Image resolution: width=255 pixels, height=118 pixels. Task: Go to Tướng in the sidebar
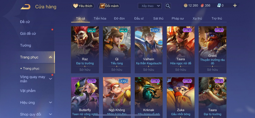[x=25, y=45]
